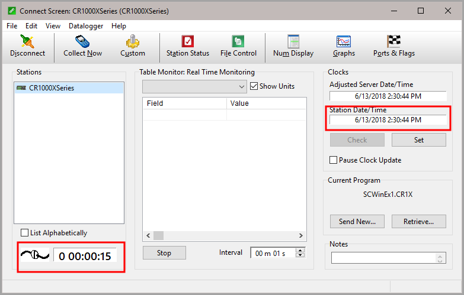Click the Collect Now phone icon
The height and width of the screenshot is (295, 464).
(82, 41)
